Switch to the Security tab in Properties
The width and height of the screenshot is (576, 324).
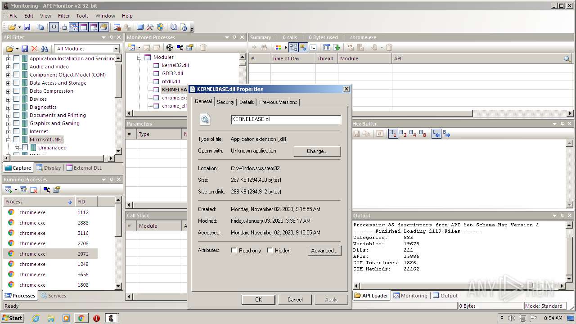click(225, 102)
